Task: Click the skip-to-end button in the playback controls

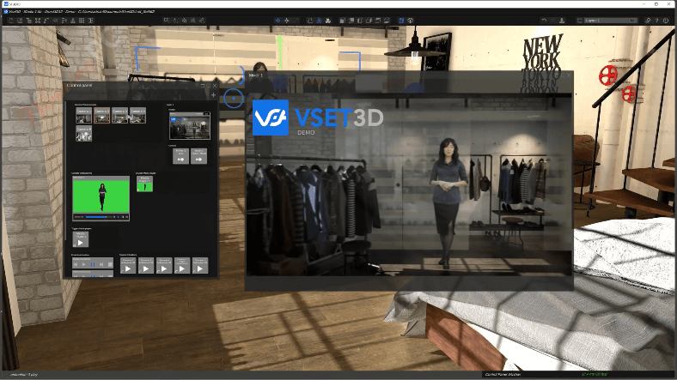Action: [x=101, y=264]
